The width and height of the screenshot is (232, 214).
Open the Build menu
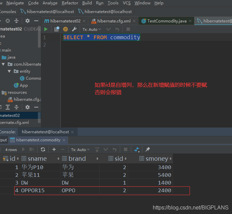tap(87, 3)
